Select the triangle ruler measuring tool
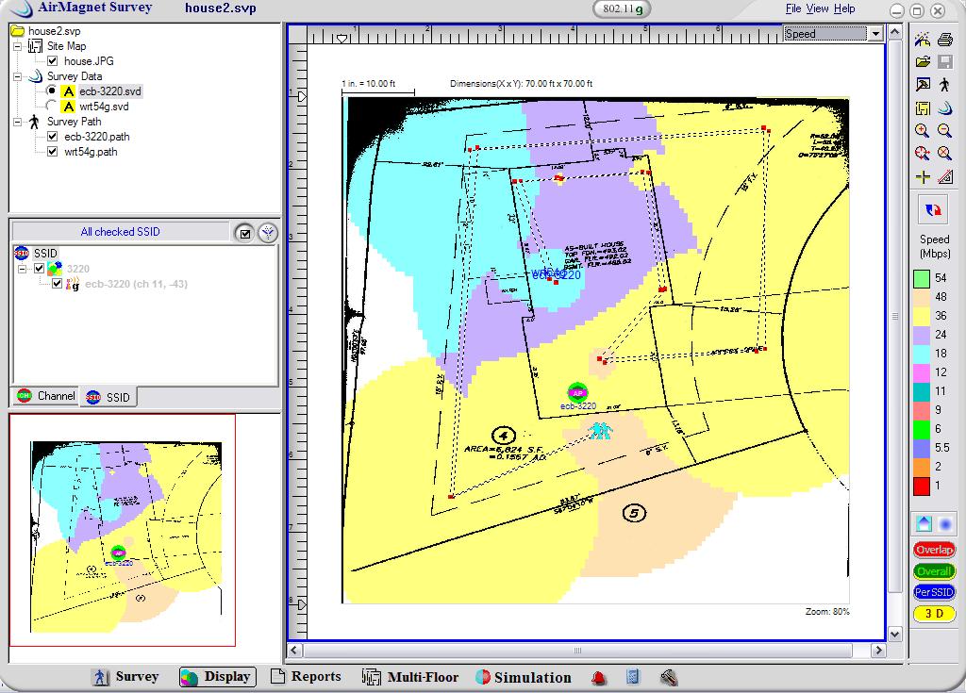 pos(945,177)
